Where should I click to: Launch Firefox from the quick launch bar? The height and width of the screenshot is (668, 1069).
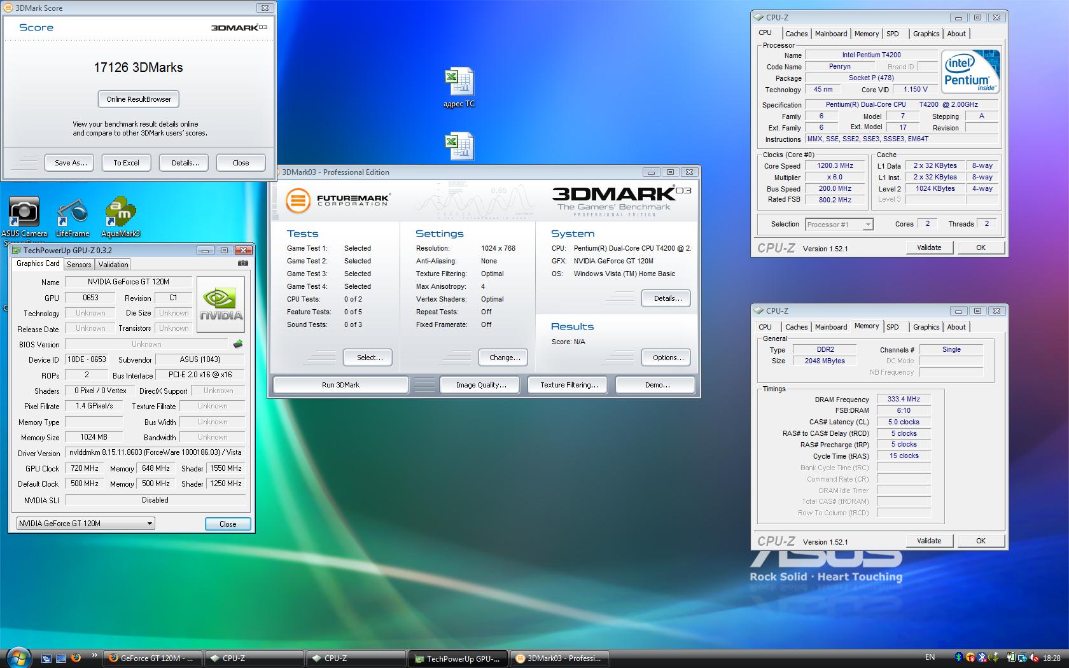click(x=76, y=658)
